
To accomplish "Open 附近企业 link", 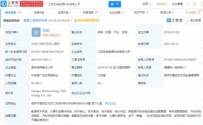I will 111,103.
